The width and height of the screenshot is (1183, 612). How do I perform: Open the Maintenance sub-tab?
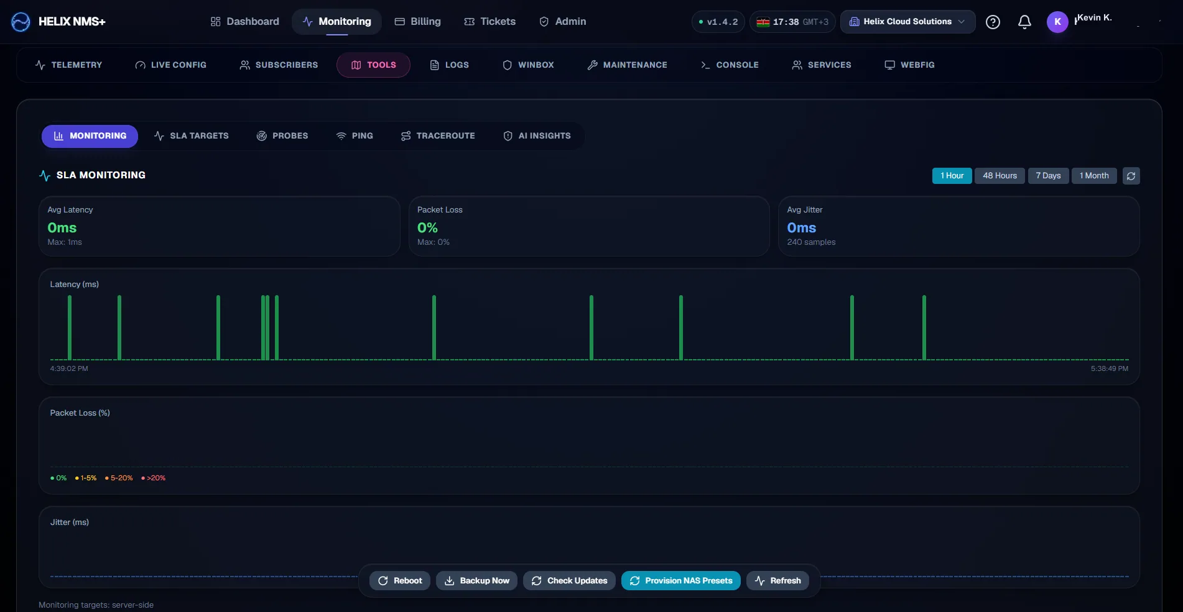(627, 65)
